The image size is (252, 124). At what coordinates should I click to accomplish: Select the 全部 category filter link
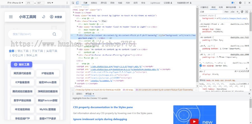(x=11, y=51)
